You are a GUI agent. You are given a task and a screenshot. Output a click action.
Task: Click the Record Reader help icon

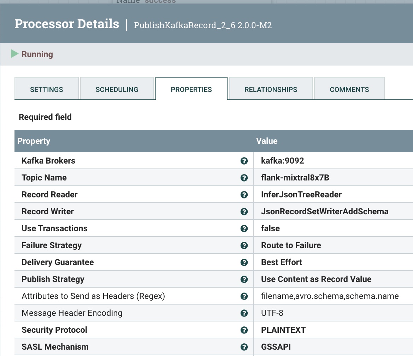coord(244,195)
